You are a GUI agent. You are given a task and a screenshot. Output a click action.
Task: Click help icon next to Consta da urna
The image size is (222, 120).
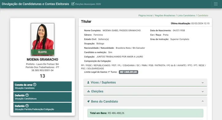tap(35, 85)
